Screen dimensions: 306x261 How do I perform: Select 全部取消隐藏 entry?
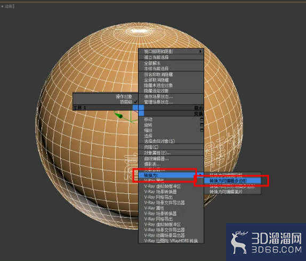tap(171, 80)
